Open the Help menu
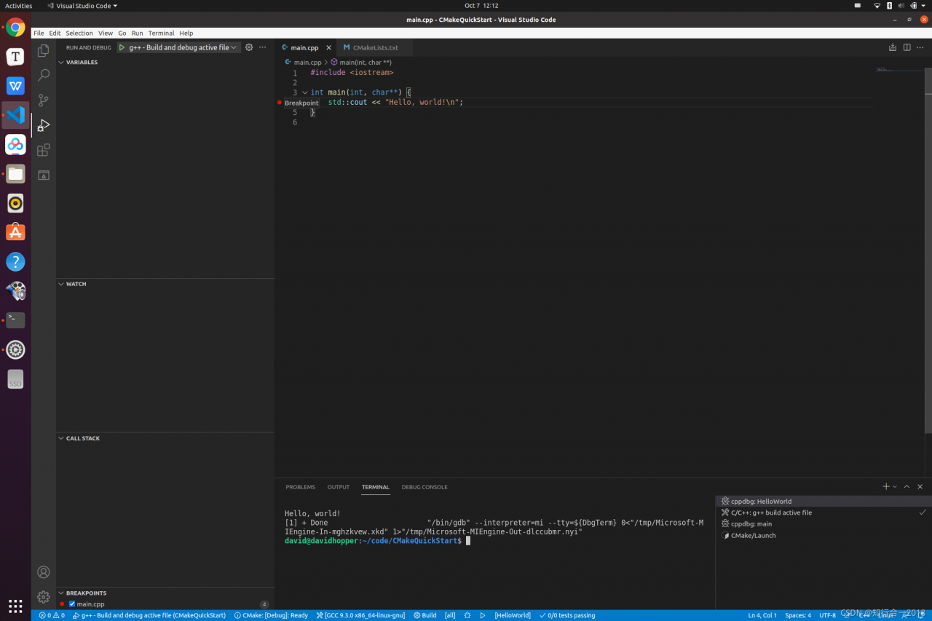This screenshot has width=932, height=621. (x=186, y=33)
